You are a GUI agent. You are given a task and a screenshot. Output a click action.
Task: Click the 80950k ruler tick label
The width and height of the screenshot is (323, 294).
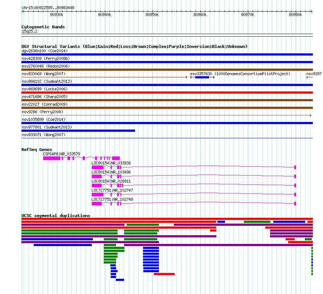pos(152,15)
